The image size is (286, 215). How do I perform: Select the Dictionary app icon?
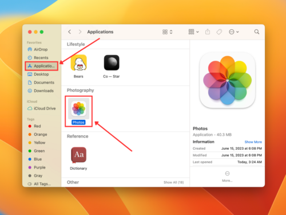point(78,155)
